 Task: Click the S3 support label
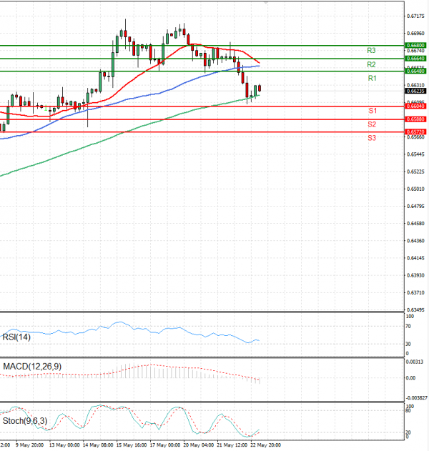tap(372, 138)
